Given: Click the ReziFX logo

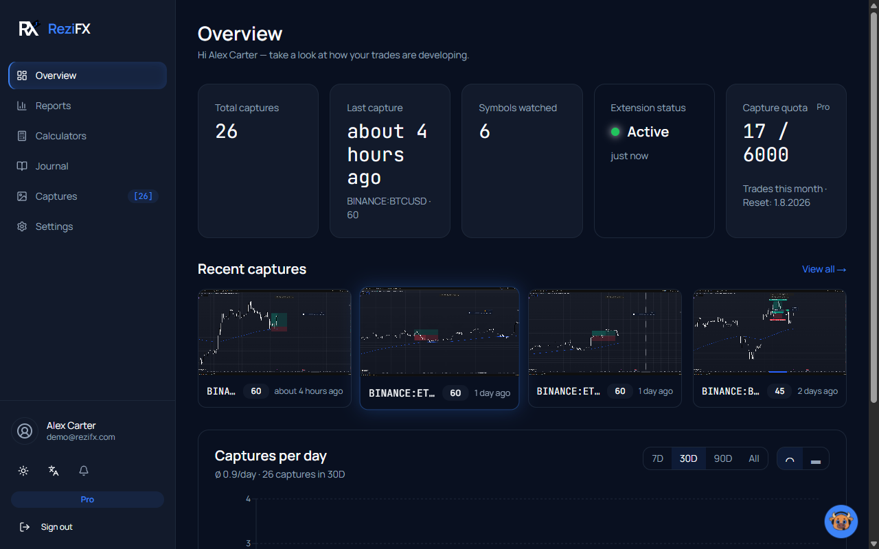Looking at the screenshot, I should pyautogui.click(x=54, y=28).
